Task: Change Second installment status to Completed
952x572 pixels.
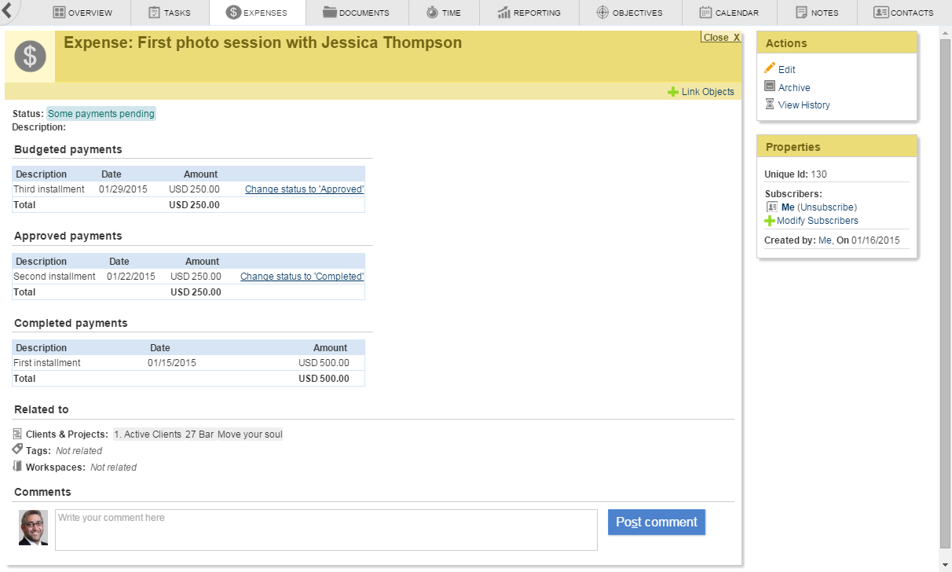Action: [x=302, y=277]
